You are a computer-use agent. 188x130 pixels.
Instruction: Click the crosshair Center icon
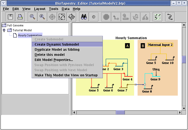pos(94,17)
